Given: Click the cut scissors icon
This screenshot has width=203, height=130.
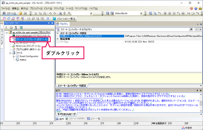Looking at the screenshot, I should (x=36, y=13).
